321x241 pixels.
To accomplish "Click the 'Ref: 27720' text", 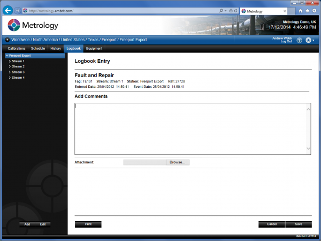I will (177, 81).
